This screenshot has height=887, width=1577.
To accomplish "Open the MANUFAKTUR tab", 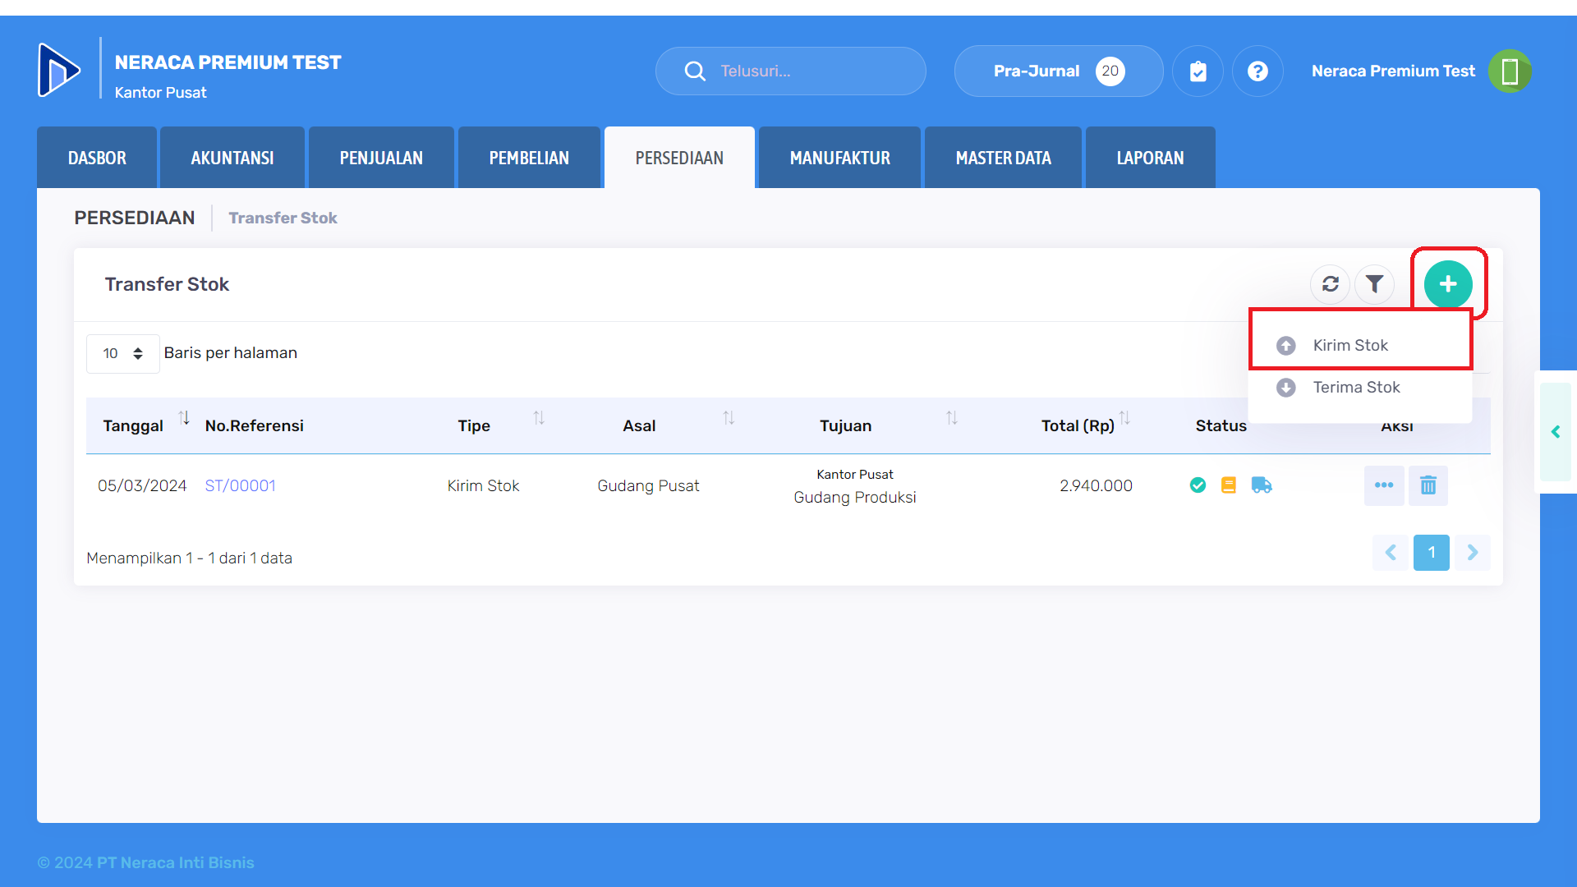I will tap(839, 158).
